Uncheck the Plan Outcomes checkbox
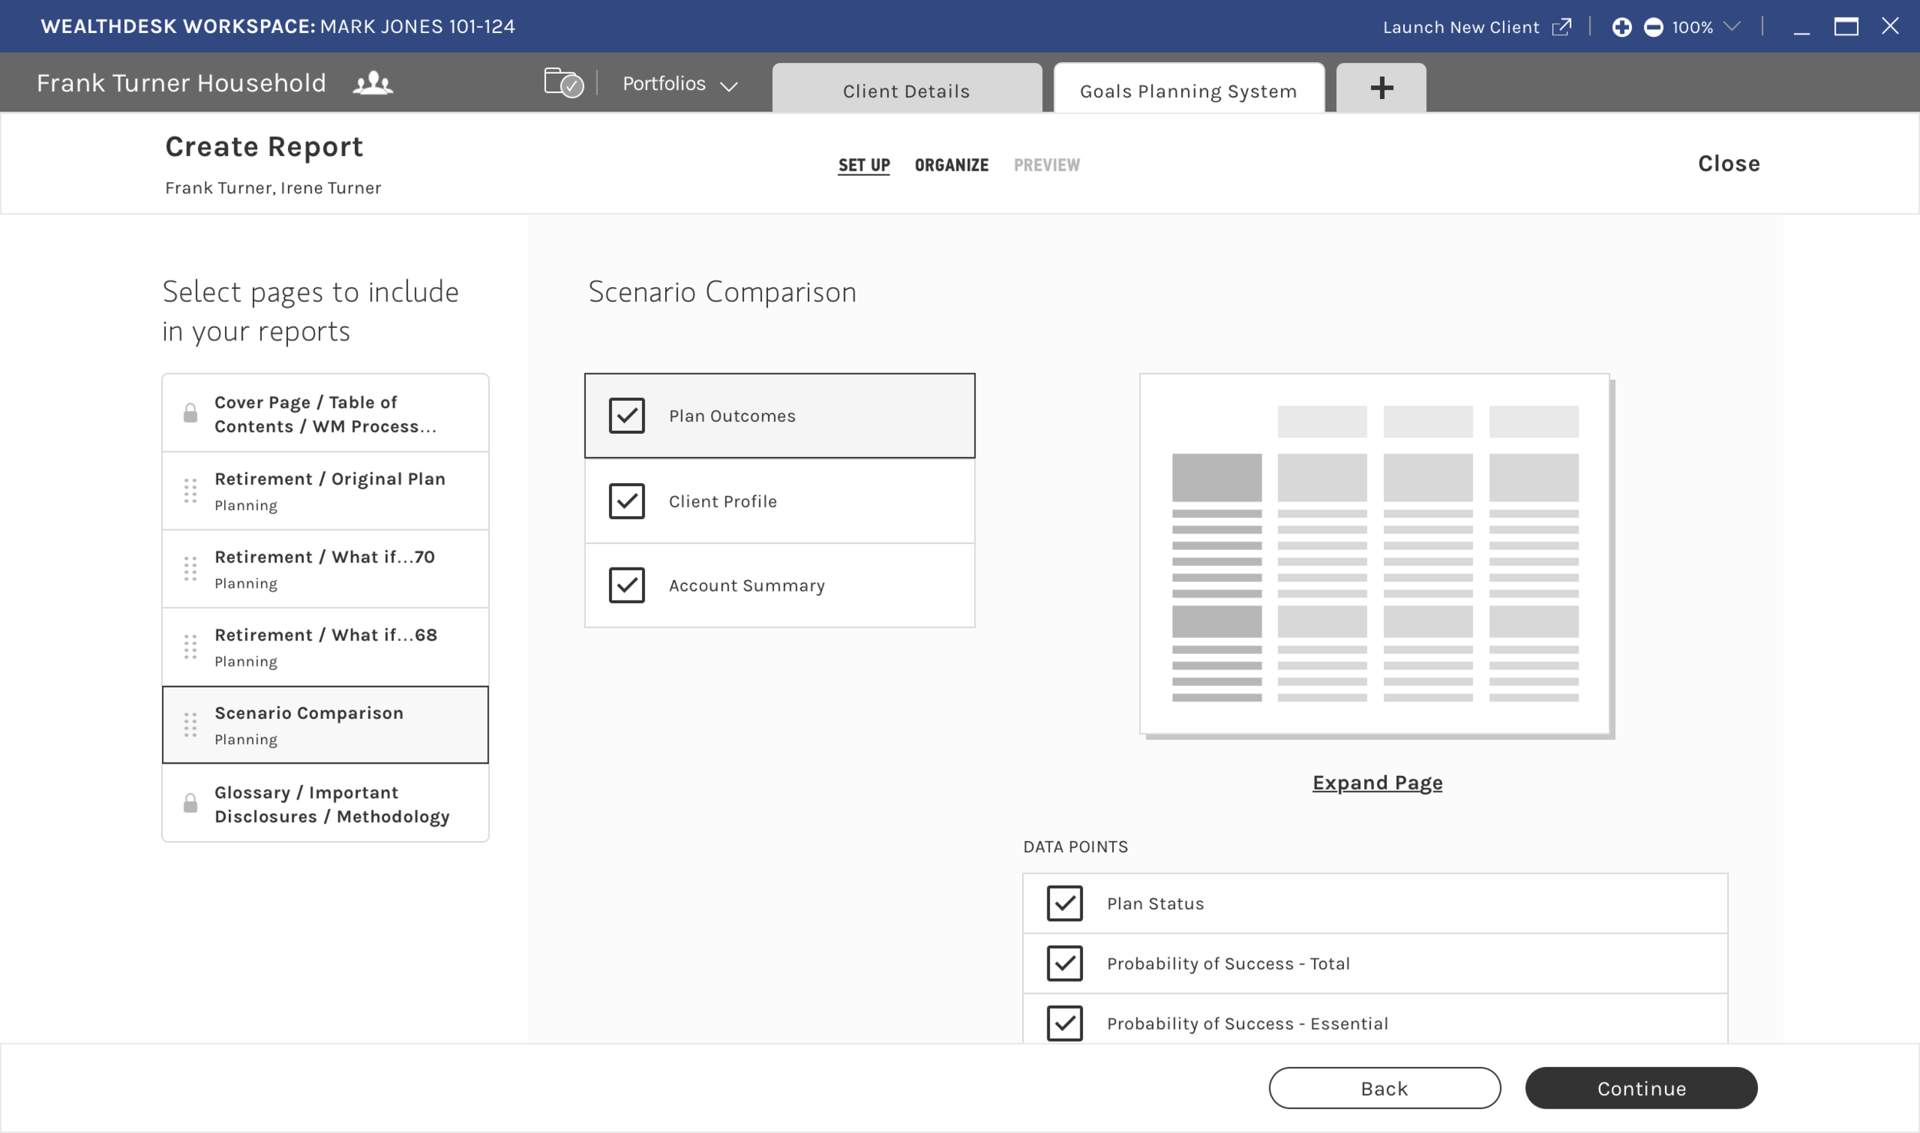The width and height of the screenshot is (1920, 1133). point(627,416)
